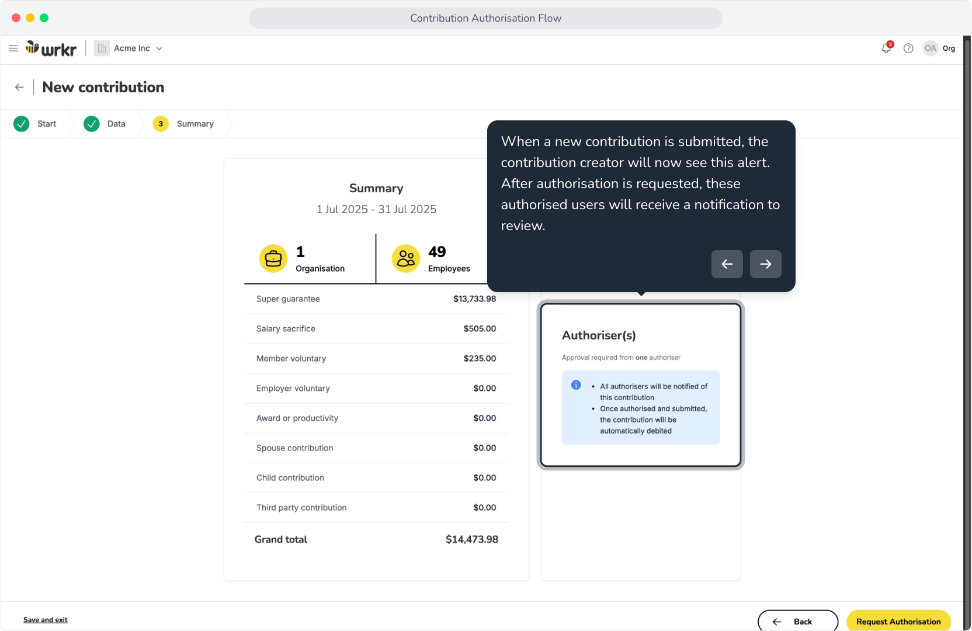972x631 pixels.
Task: Open the OA user avatar menu
Action: coord(931,48)
